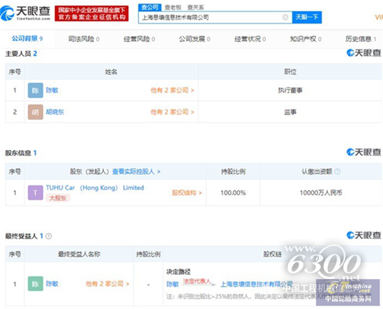Click the 股东信息 section heading
Image resolution: width=383 pixels, height=309 pixels.
tap(21, 153)
